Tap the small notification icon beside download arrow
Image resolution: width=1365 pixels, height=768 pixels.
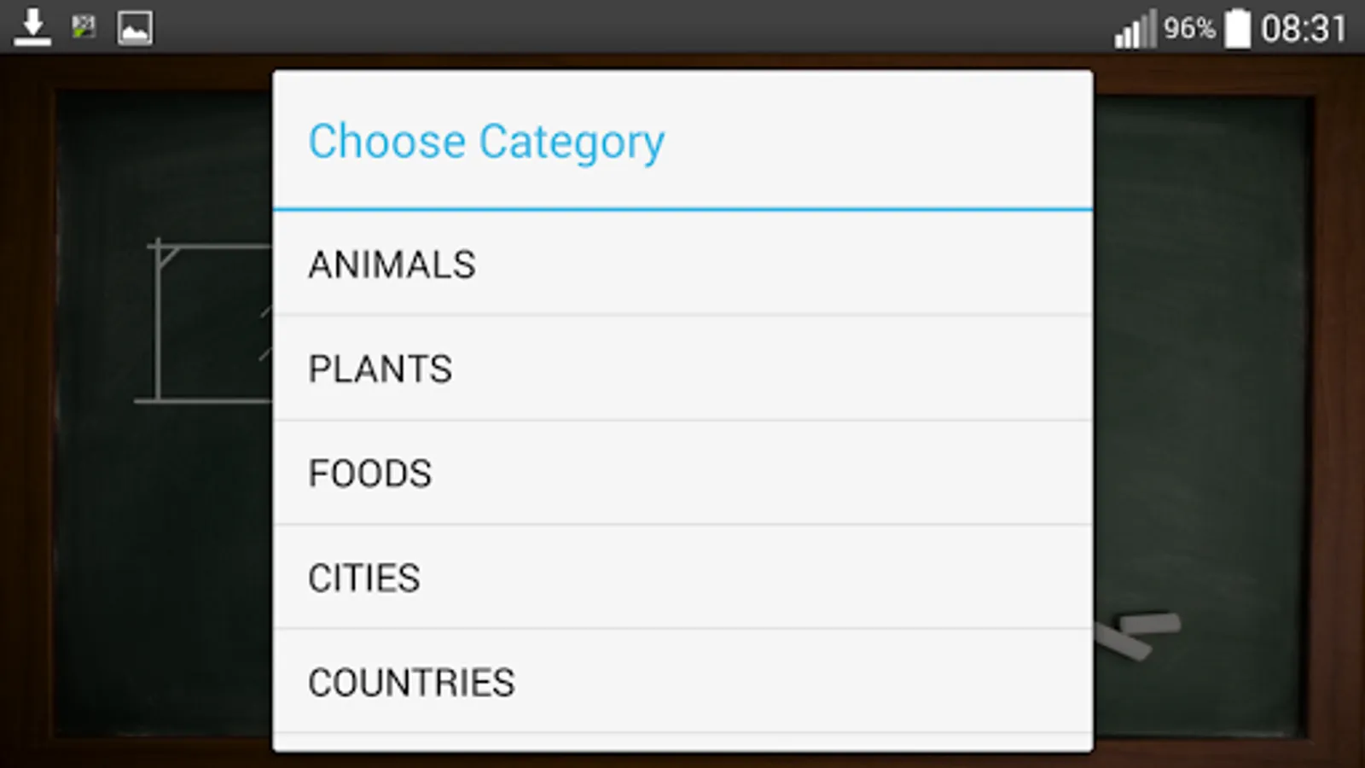pos(84,27)
